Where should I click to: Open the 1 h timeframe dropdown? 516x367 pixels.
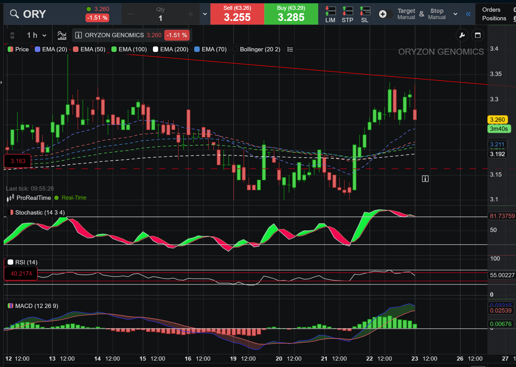(36, 35)
